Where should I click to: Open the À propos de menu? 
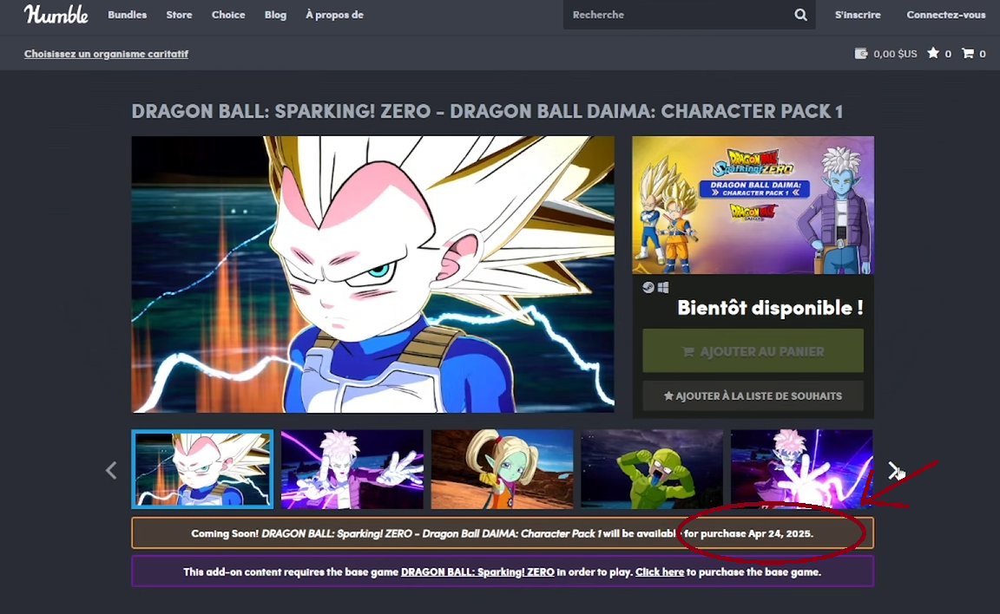coord(334,15)
